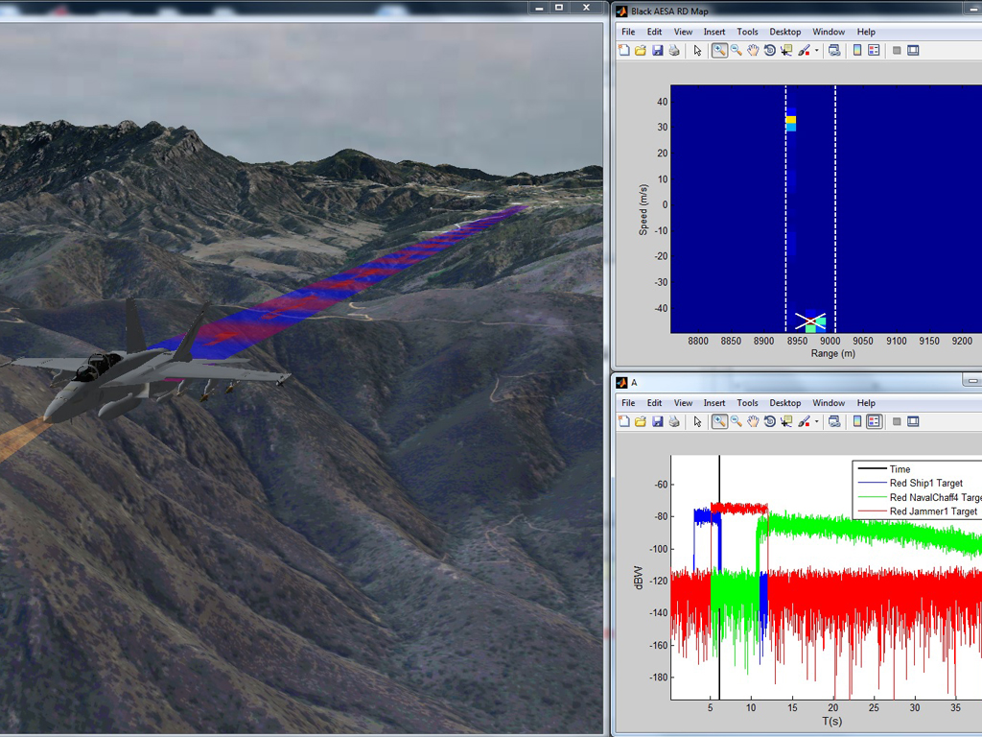982x737 pixels.
Task: Expand brush color dropdown arrow in RD Map toolbar
Action: (816, 51)
